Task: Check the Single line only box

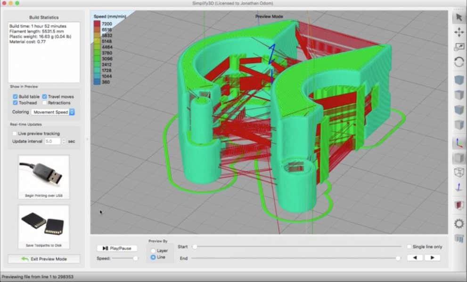Action: click(409, 247)
